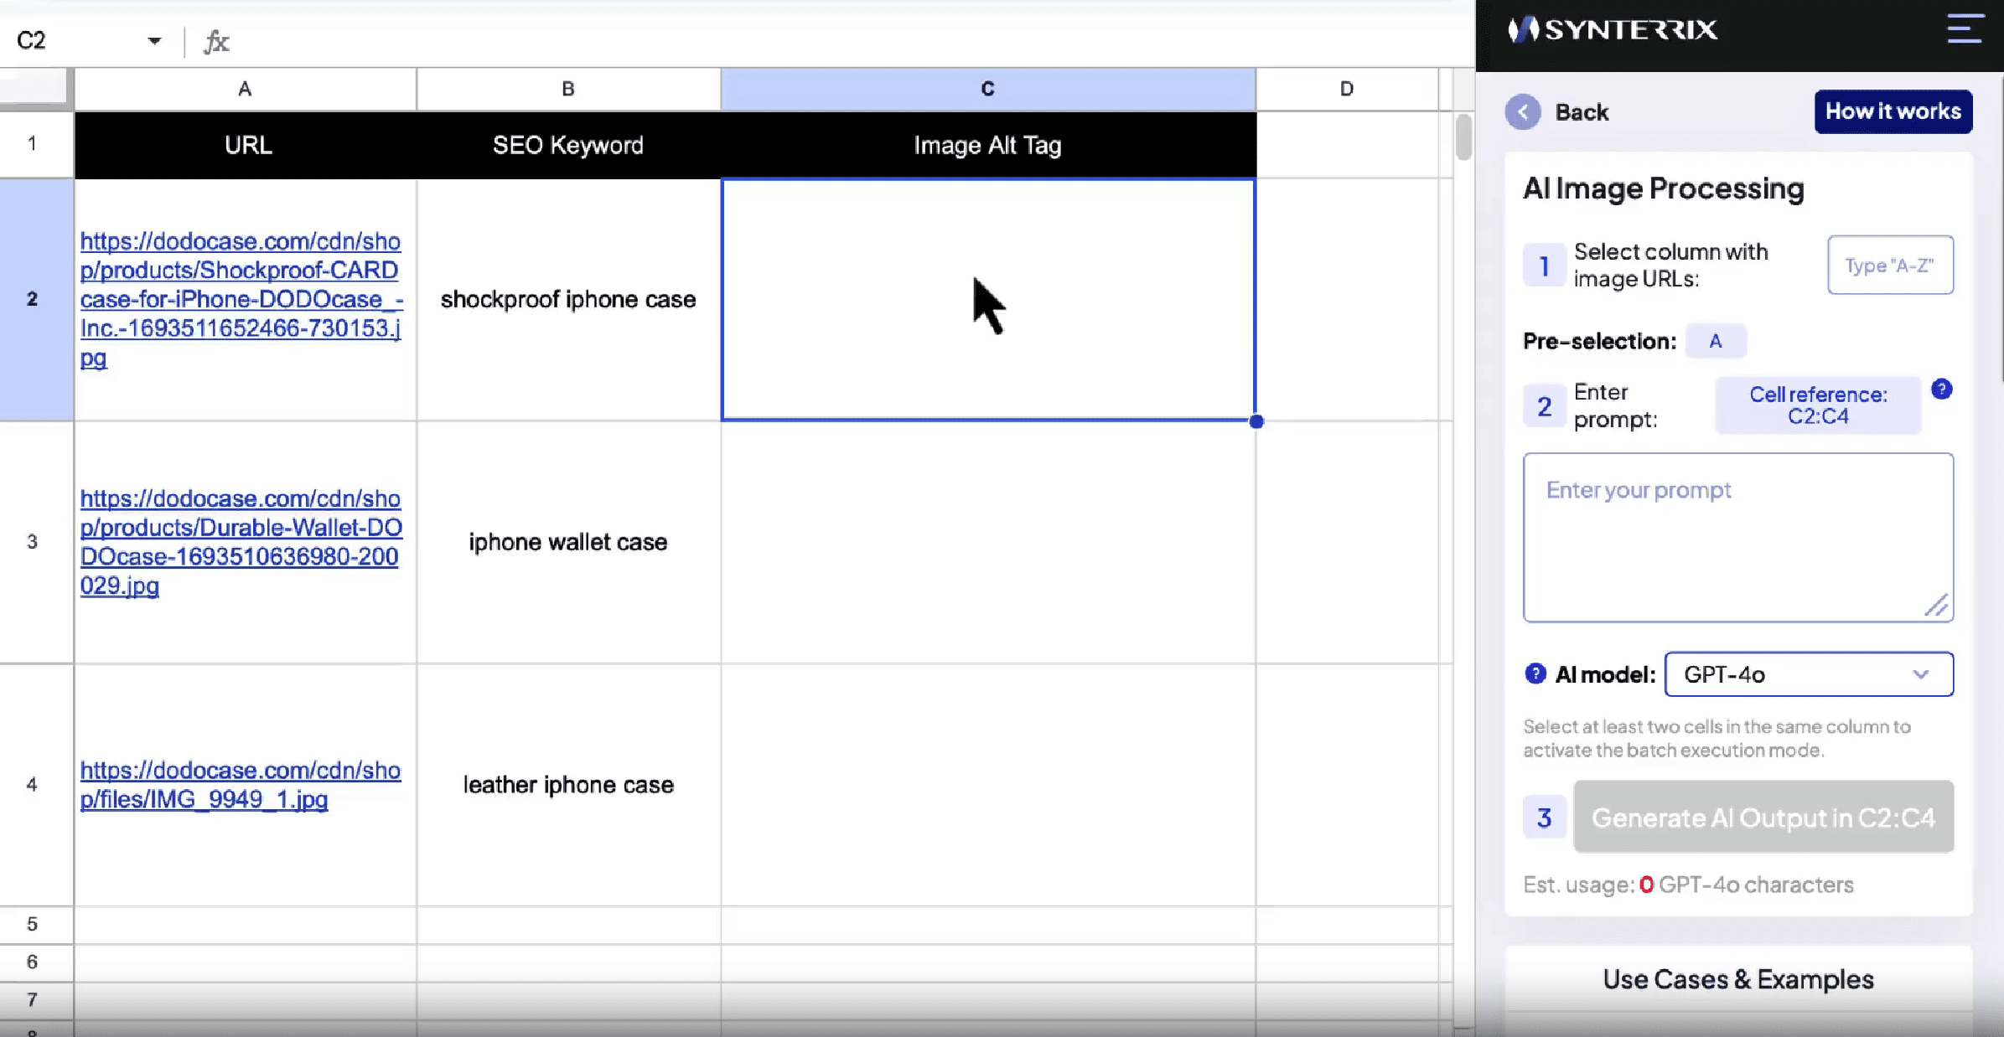Select row 5 header

(32, 925)
